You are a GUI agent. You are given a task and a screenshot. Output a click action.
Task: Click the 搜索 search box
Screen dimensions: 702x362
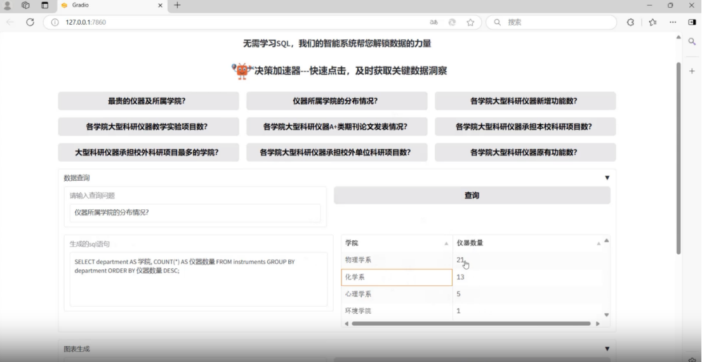551,22
